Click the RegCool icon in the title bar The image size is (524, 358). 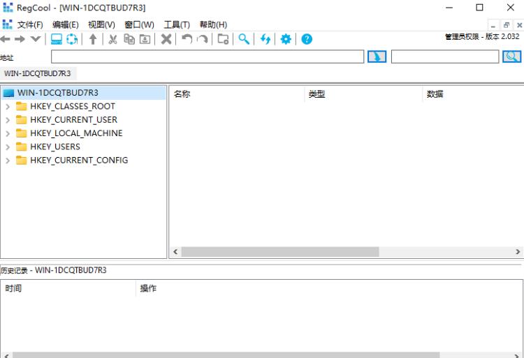tap(8, 8)
